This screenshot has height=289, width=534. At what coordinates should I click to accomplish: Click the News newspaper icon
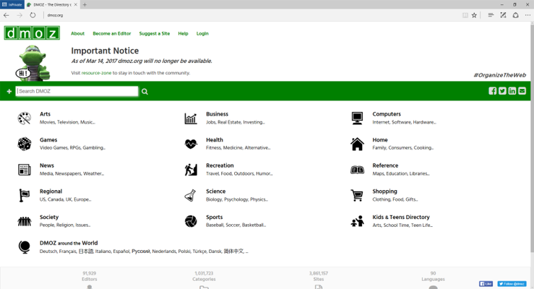pos(24,170)
